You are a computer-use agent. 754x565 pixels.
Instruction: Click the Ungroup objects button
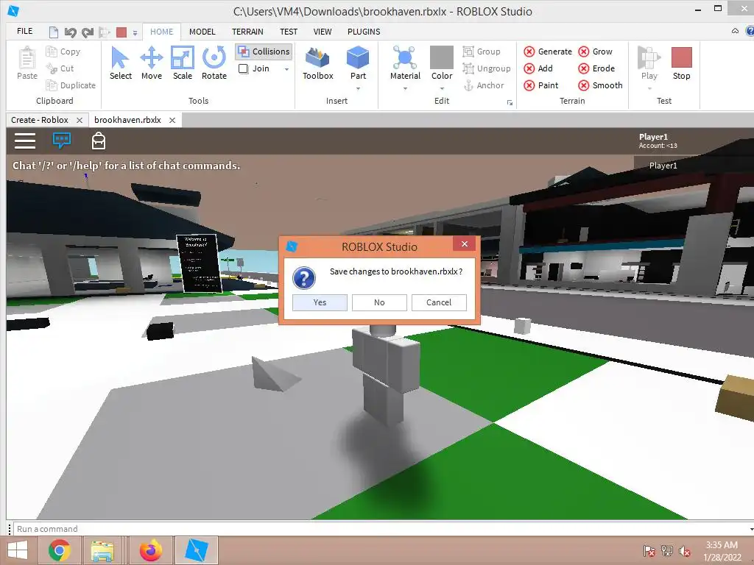tap(487, 68)
